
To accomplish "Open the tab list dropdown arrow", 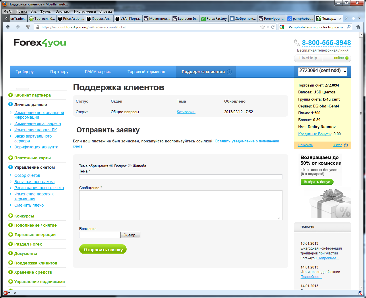I will coord(360,18).
